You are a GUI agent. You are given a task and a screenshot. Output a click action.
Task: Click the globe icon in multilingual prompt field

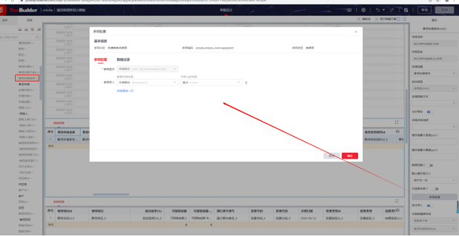coord(454,103)
